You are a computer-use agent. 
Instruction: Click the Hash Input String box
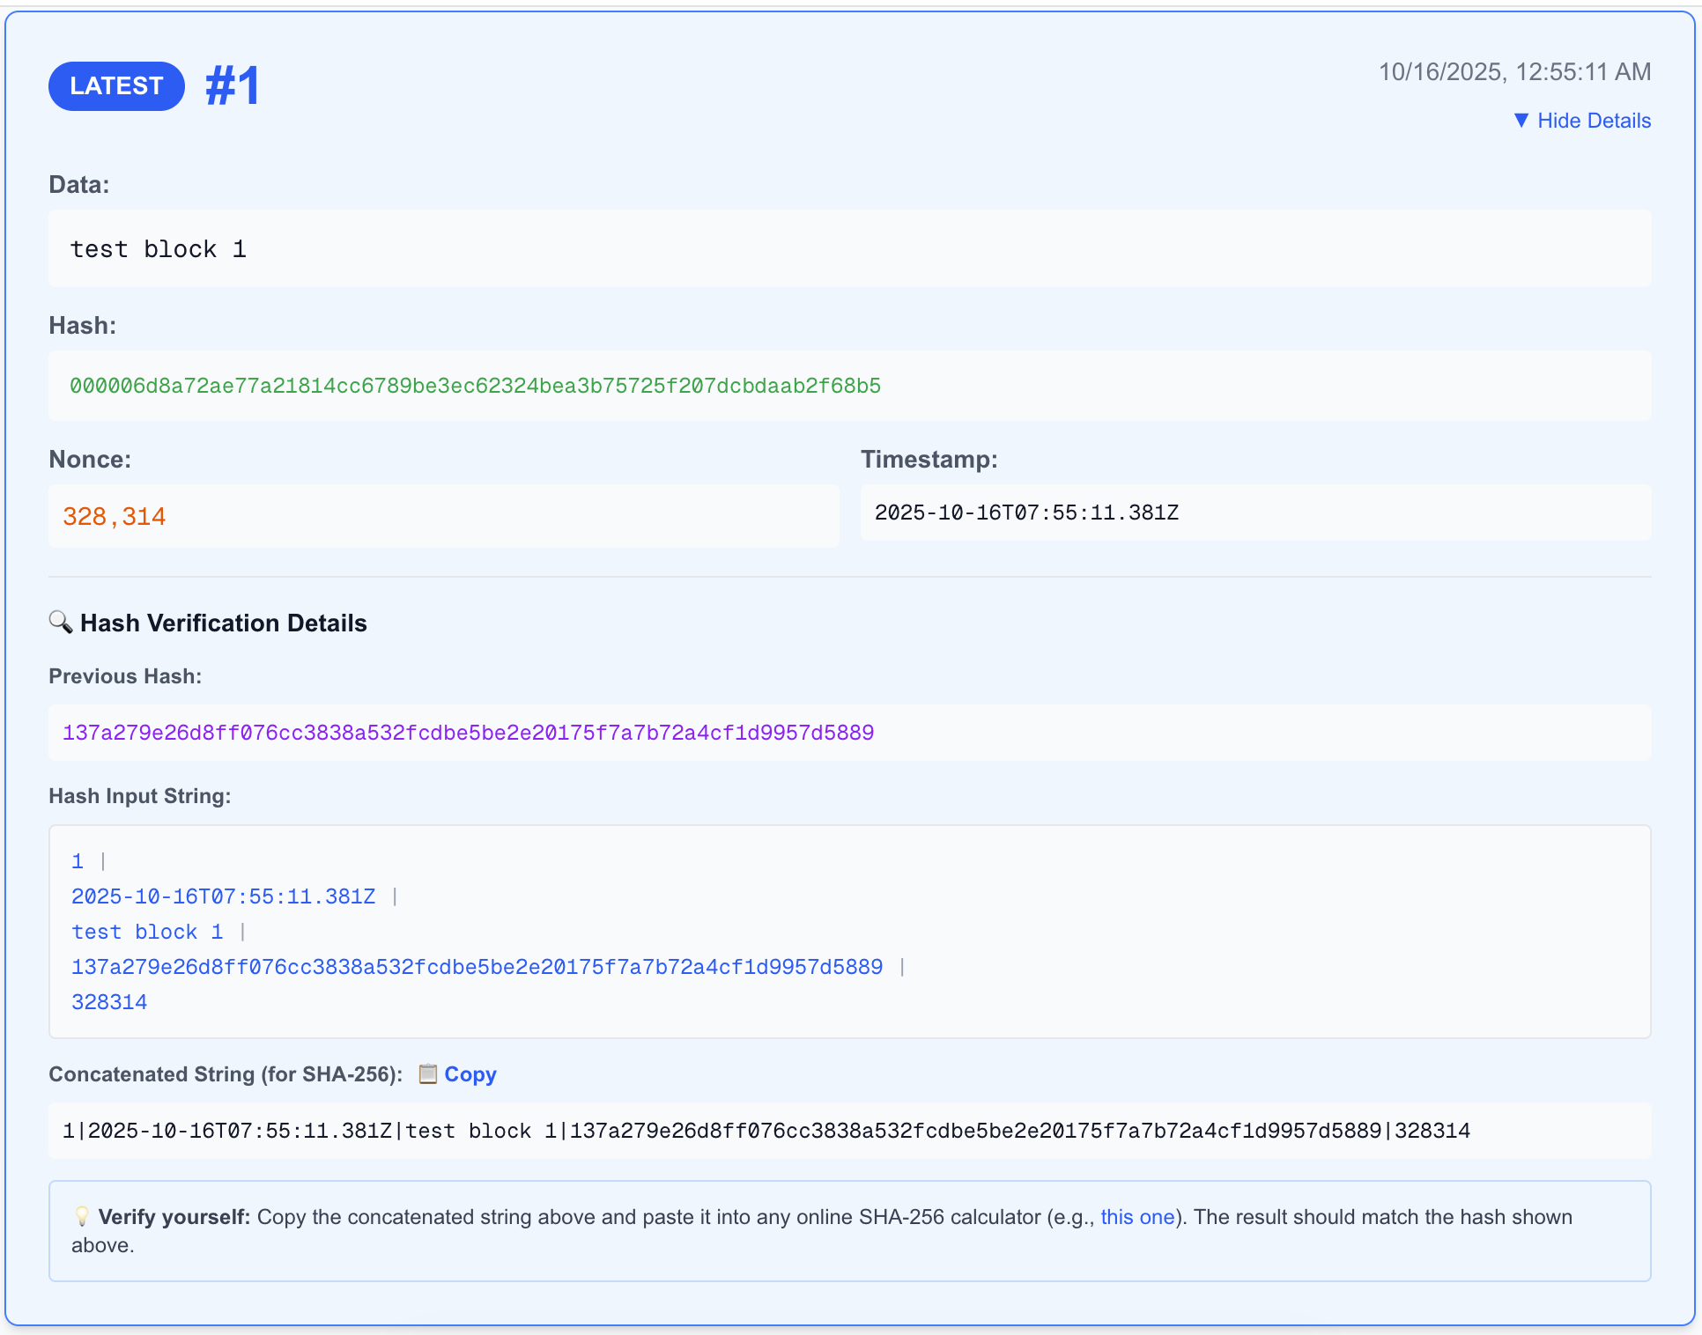849,931
